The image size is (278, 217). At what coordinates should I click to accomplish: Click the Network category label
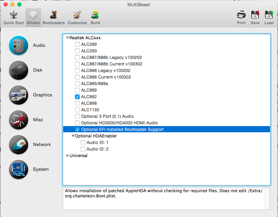42,144
